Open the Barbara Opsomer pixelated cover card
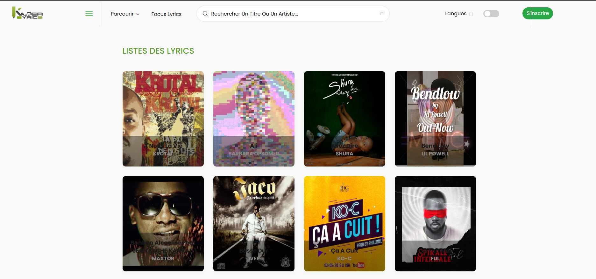Viewport: 596px width, 279px height. coord(254,119)
